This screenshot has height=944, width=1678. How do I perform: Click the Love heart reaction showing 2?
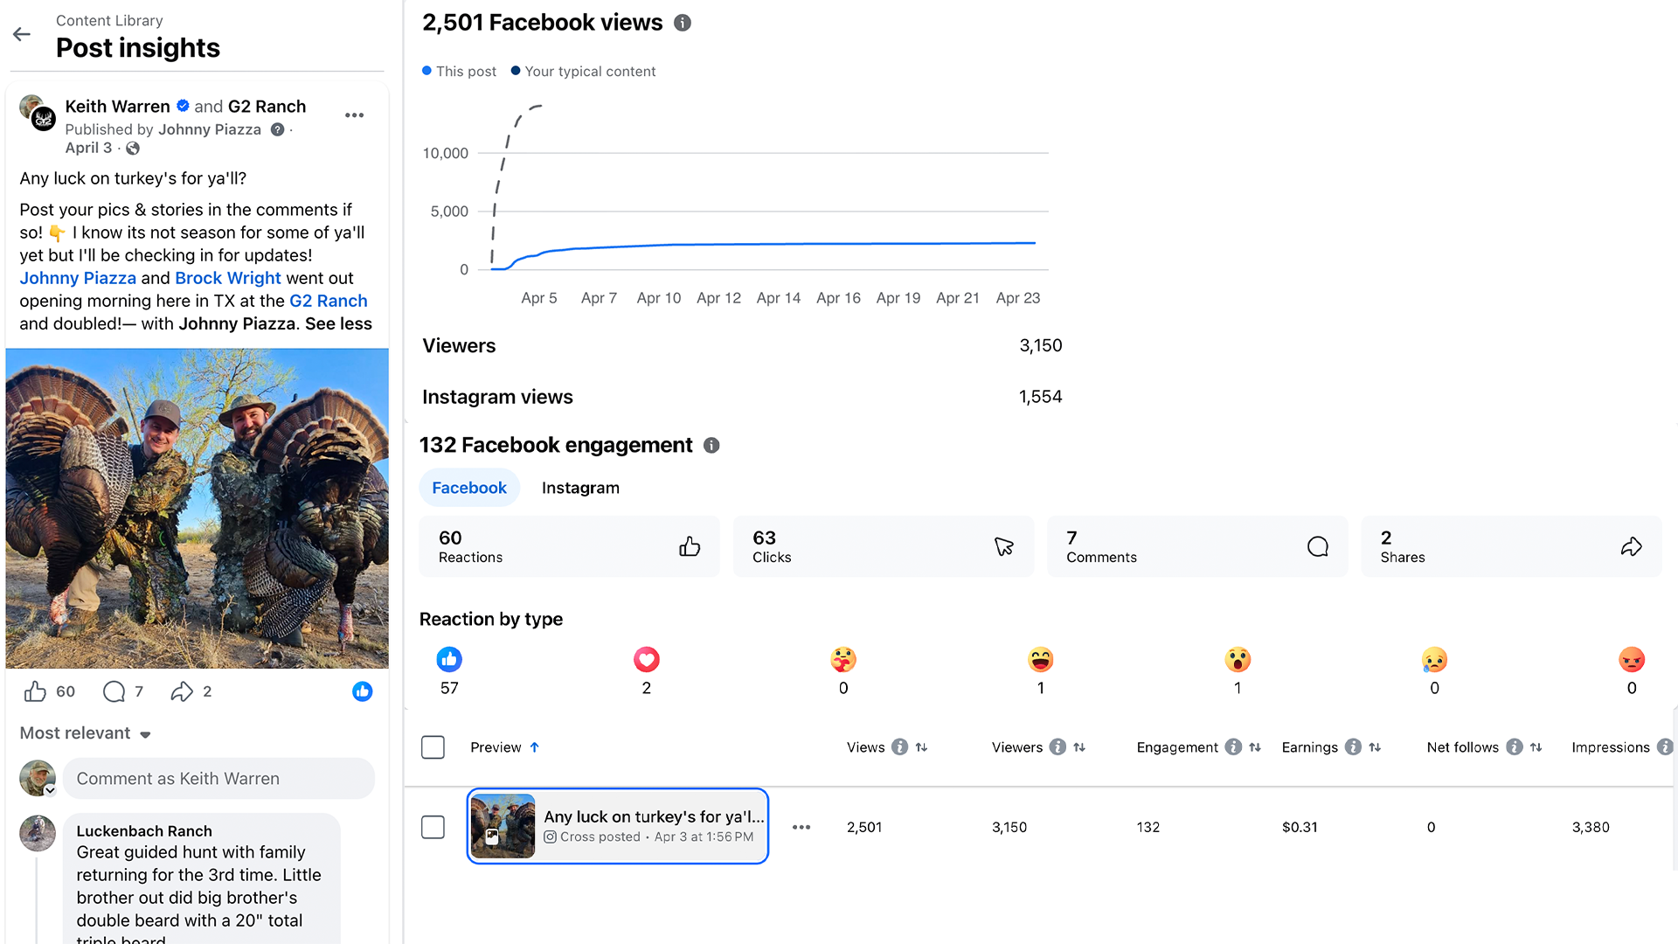tap(646, 659)
